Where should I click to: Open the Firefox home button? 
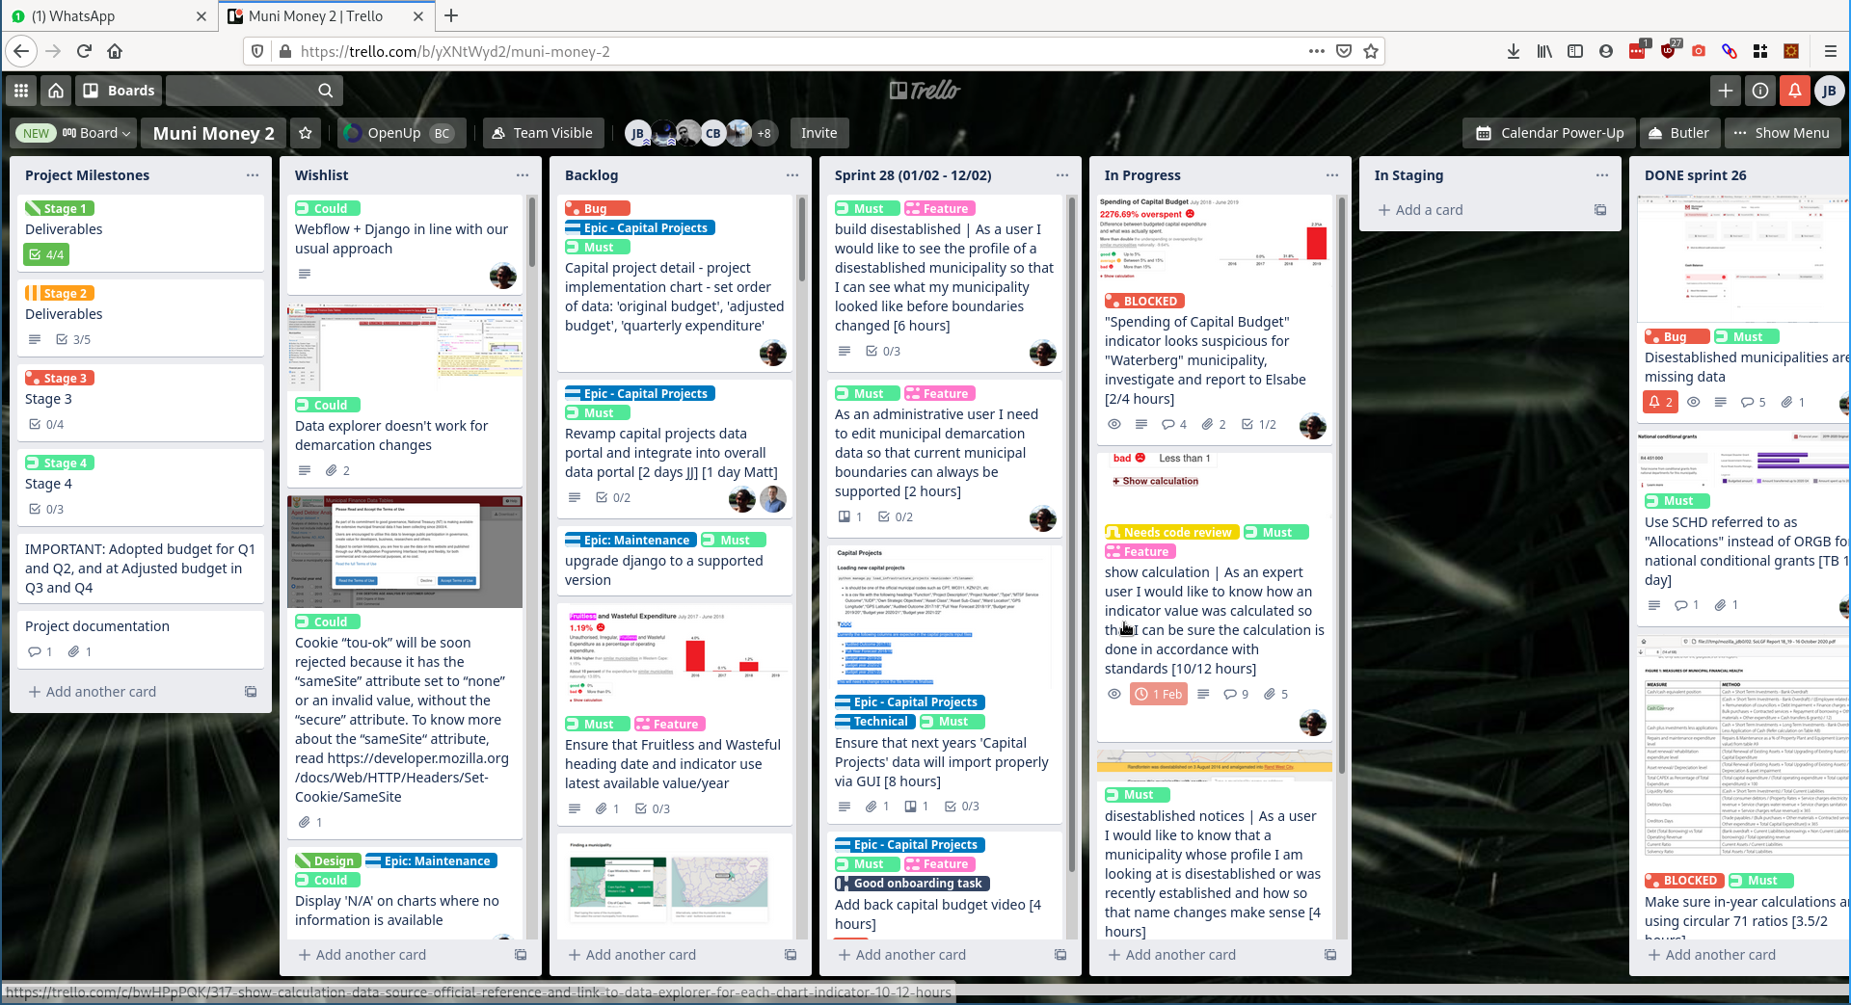coord(115,51)
